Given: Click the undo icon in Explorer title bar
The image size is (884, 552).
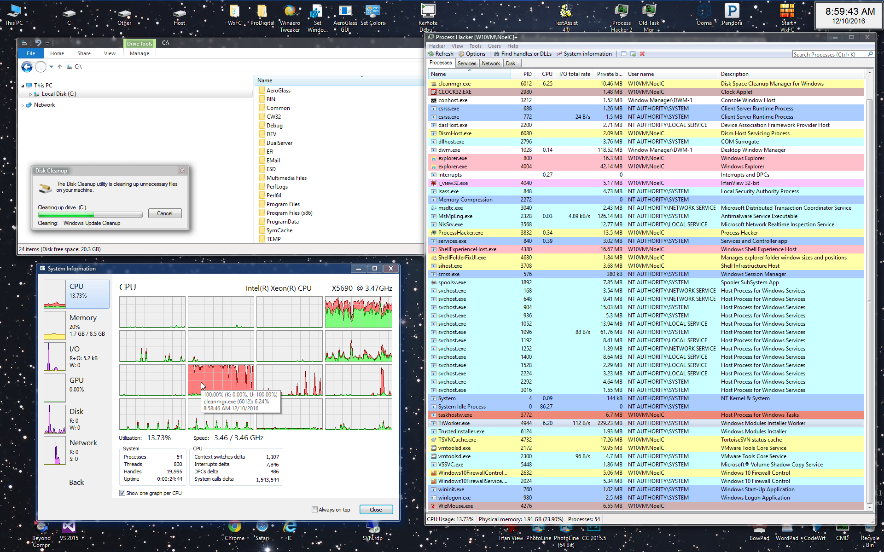Looking at the screenshot, I should click(x=38, y=43).
